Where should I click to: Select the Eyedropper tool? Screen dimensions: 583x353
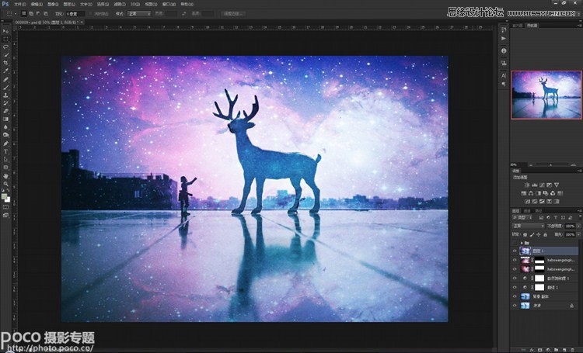(5, 71)
